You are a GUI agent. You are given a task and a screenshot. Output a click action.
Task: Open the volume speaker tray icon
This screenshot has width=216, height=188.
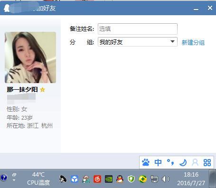165,179
